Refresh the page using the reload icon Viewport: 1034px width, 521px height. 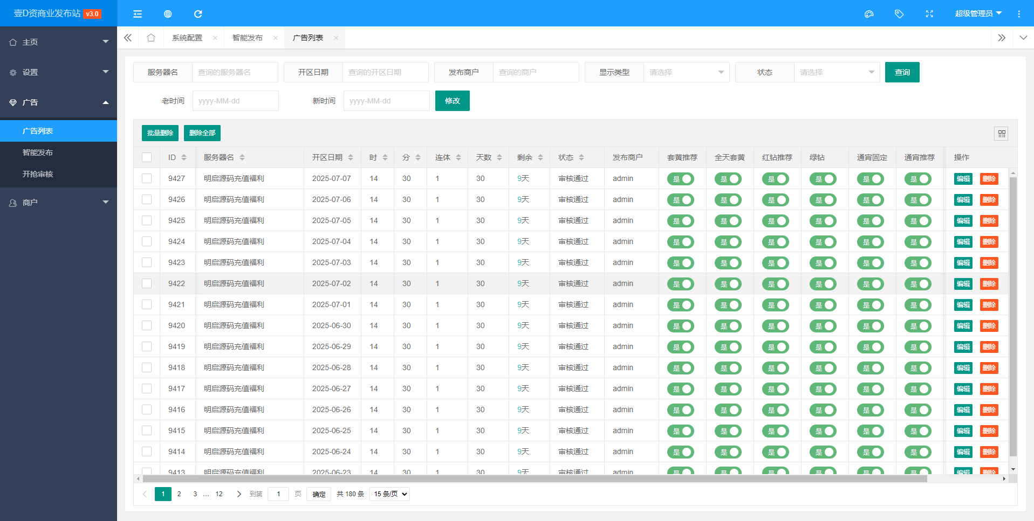click(198, 14)
